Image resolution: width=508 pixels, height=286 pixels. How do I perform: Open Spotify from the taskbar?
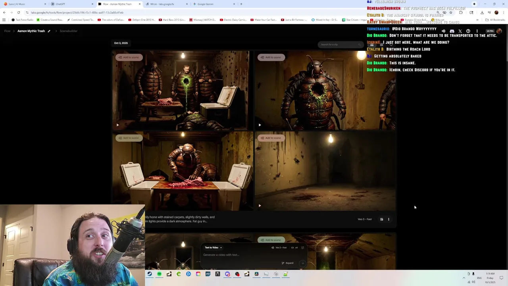point(159,274)
